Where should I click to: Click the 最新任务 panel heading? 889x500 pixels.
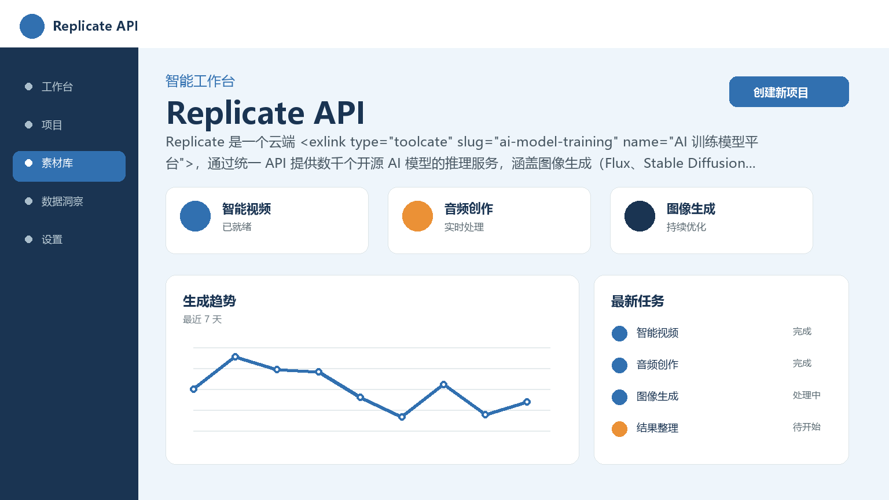(x=638, y=301)
